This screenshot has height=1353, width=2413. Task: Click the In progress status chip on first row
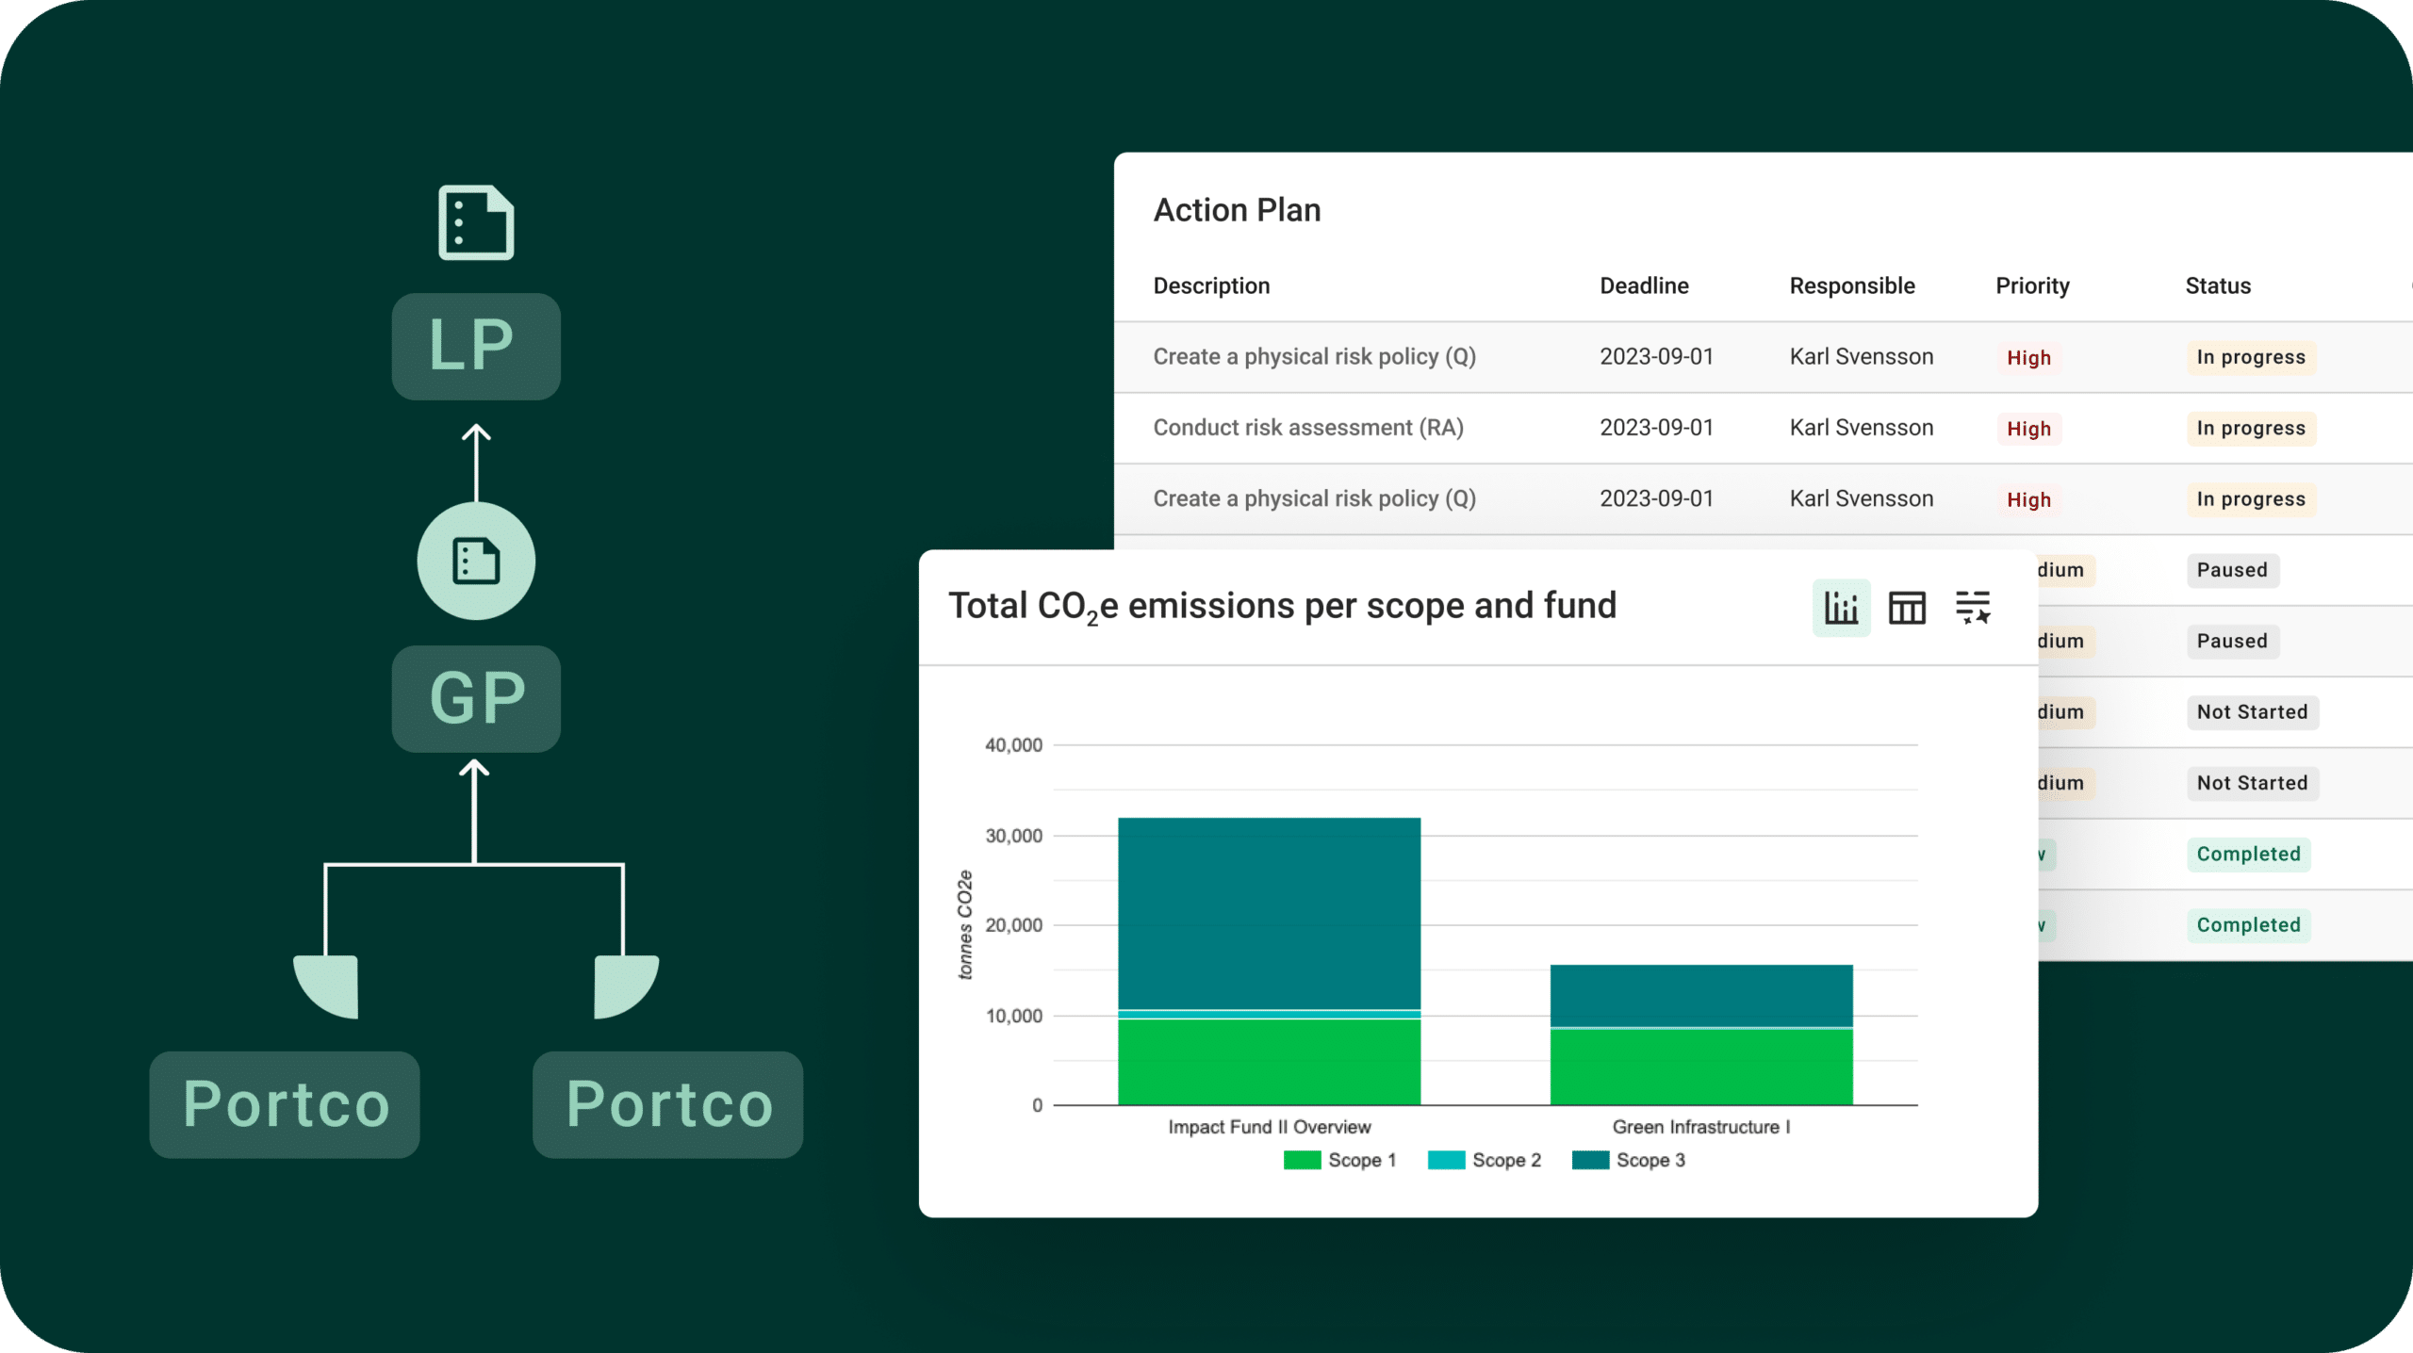click(x=2251, y=357)
